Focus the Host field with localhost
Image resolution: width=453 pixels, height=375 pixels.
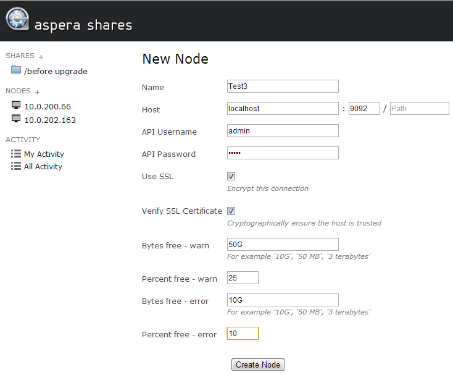pyautogui.click(x=283, y=109)
